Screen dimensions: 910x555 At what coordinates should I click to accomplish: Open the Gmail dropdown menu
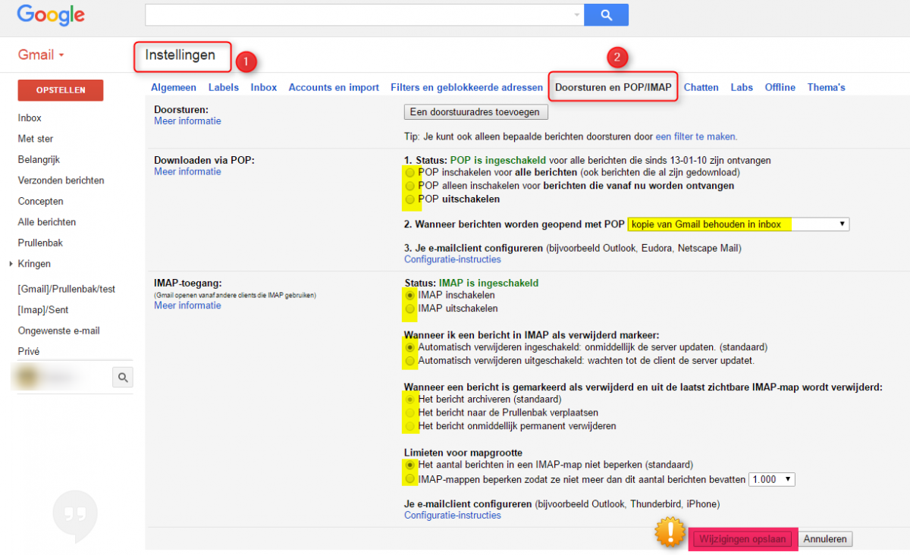(41, 55)
